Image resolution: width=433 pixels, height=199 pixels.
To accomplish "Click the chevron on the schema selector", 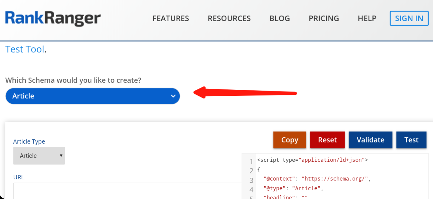I will pos(173,96).
